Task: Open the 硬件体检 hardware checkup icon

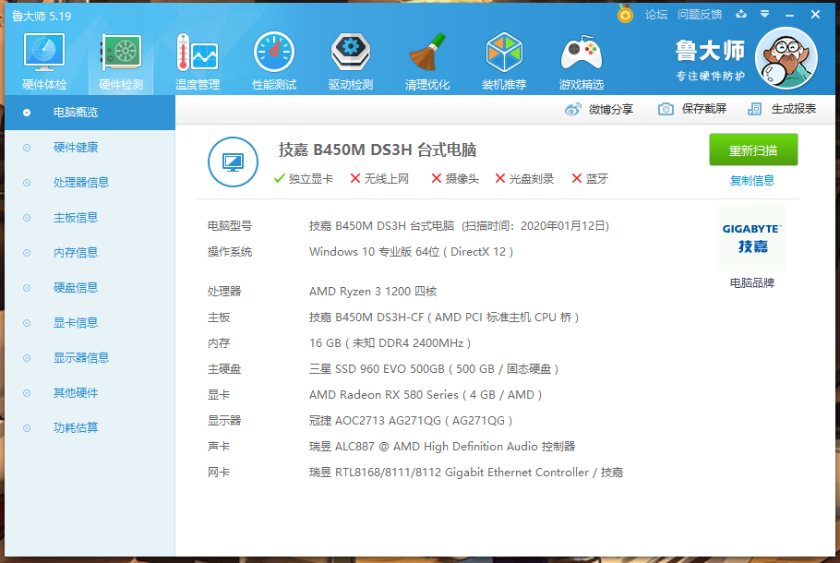Action: (44, 61)
